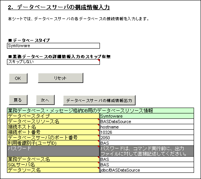Viewport: 201px width, 179px height.
Task: Select the jdbc/BASDataSource value cell
Action: click(147, 170)
